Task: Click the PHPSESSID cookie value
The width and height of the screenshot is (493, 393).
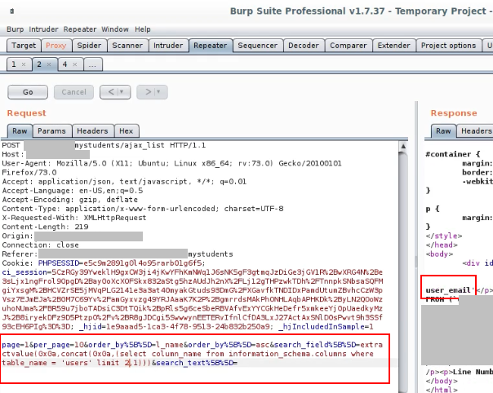Action: pyautogui.click(x=142, y=263)
